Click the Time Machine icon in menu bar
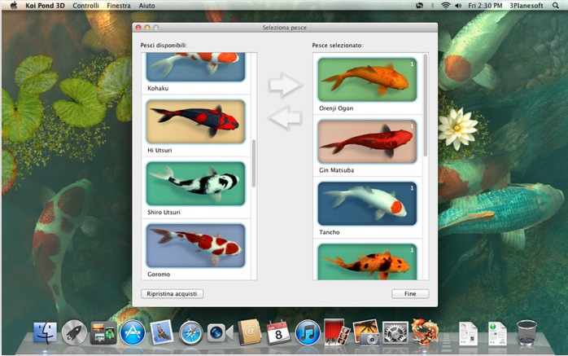This screenshot has height=356, width=568. (x=419, y=6)
